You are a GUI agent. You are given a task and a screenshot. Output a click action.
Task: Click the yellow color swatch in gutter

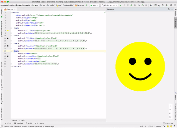click(x=8, y=30)
